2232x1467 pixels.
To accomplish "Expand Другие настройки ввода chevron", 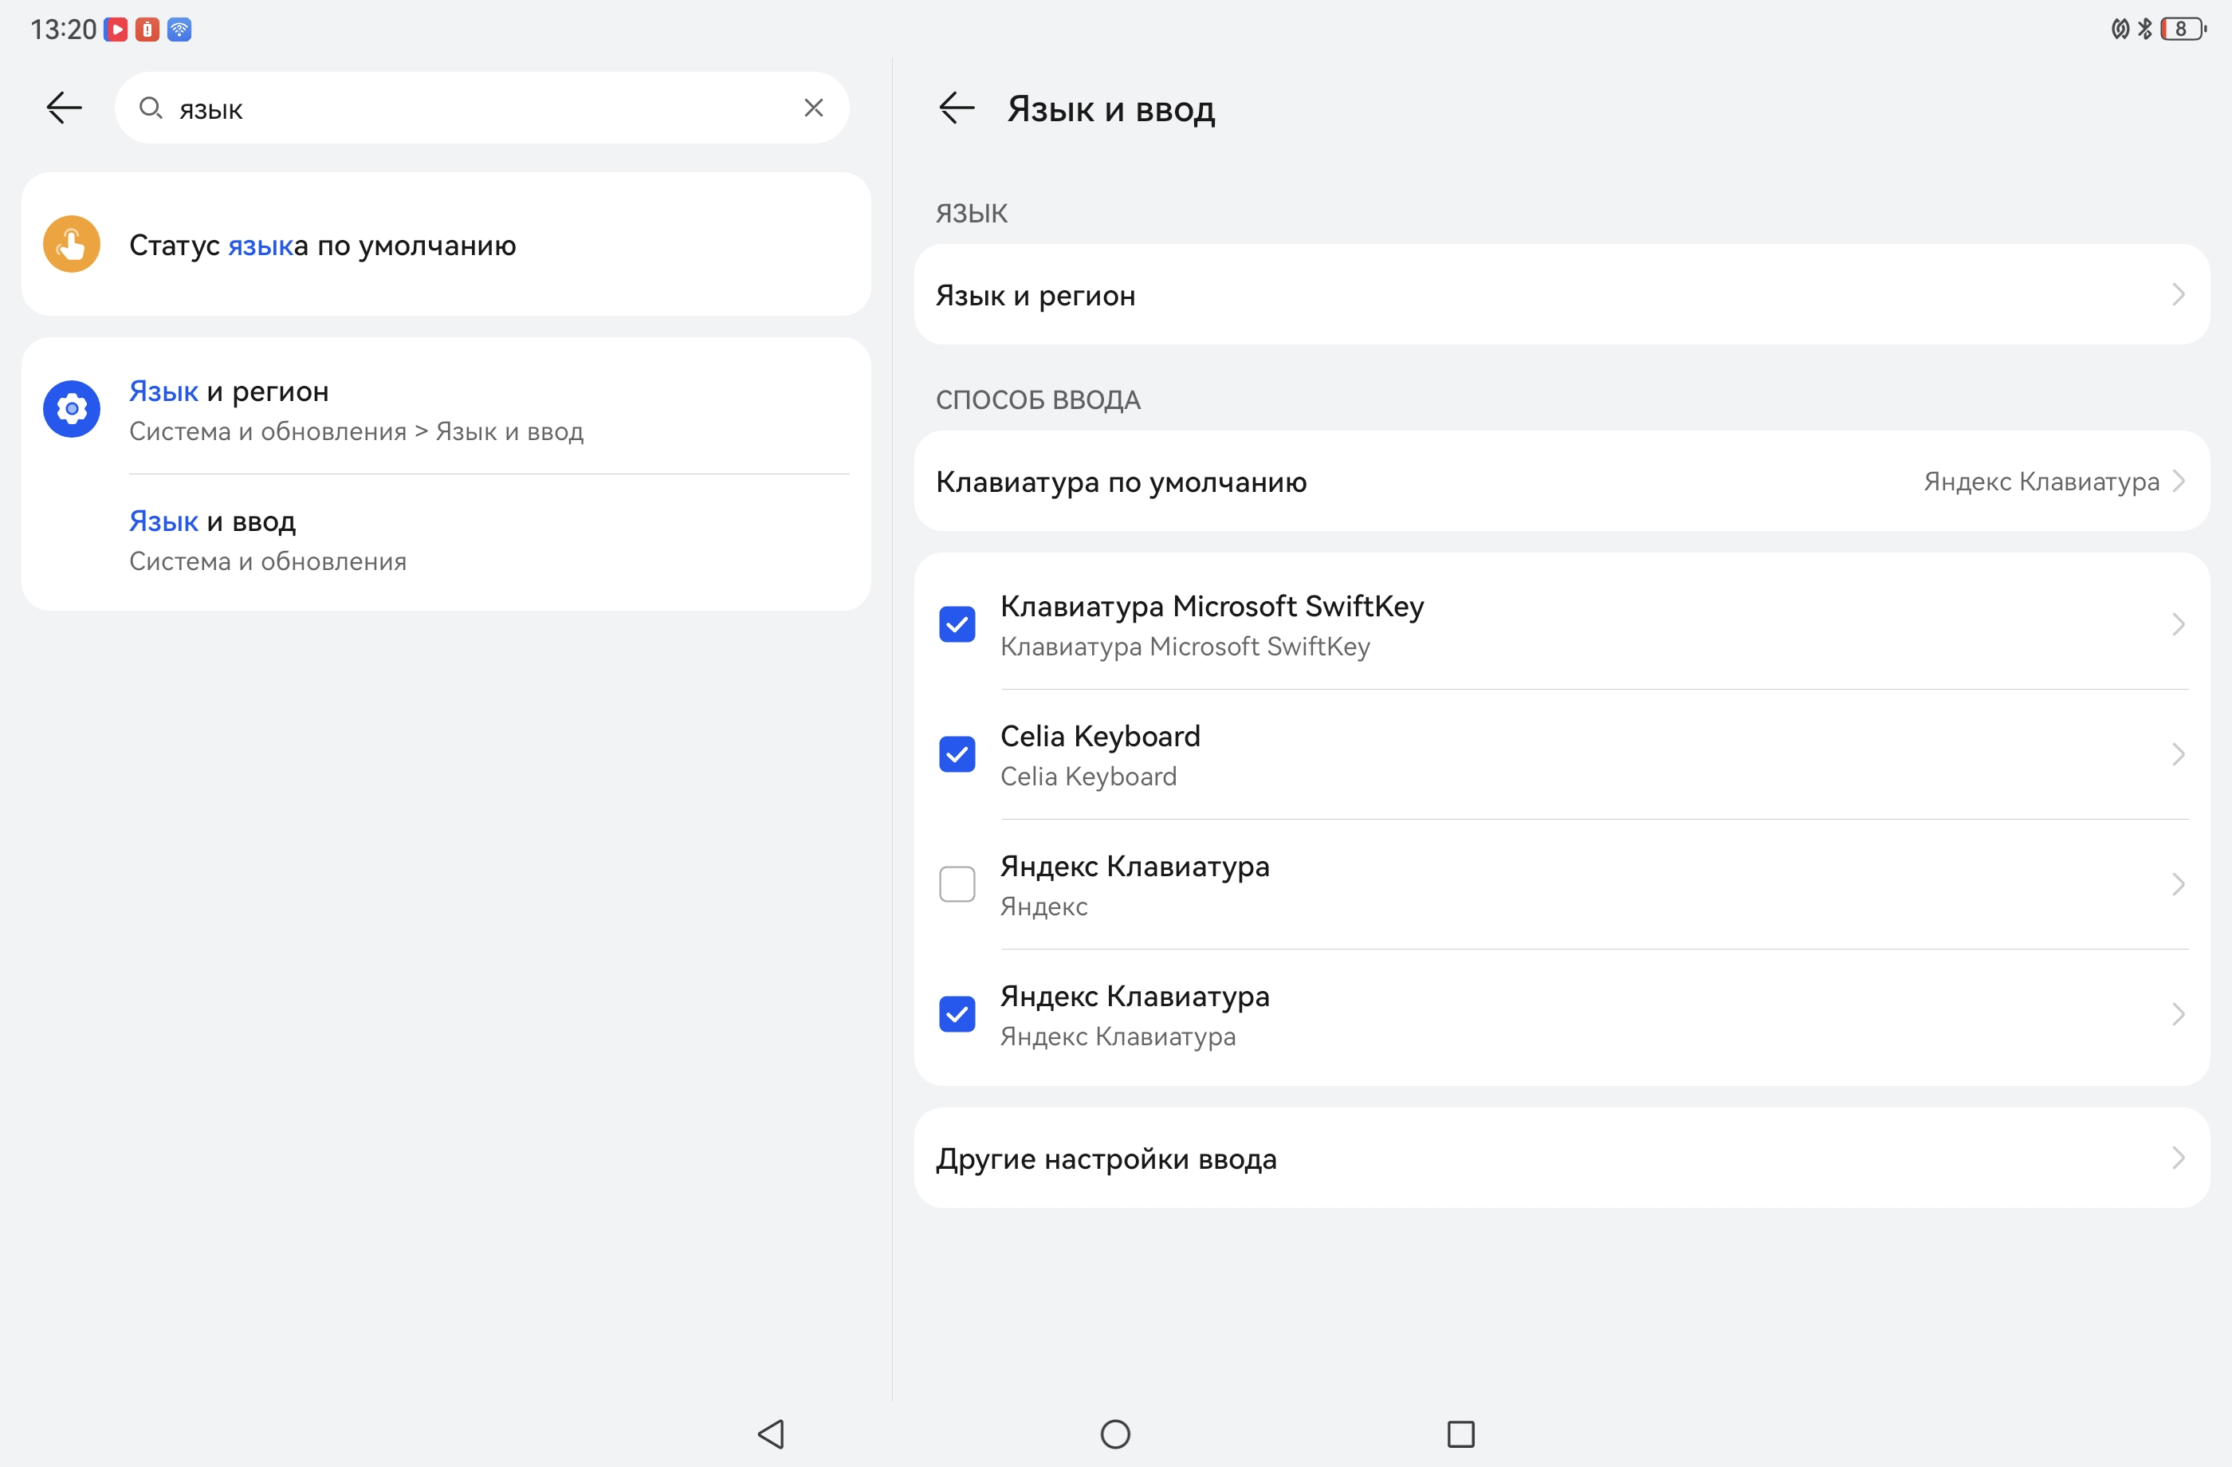I will (x=2178, y=1158).
